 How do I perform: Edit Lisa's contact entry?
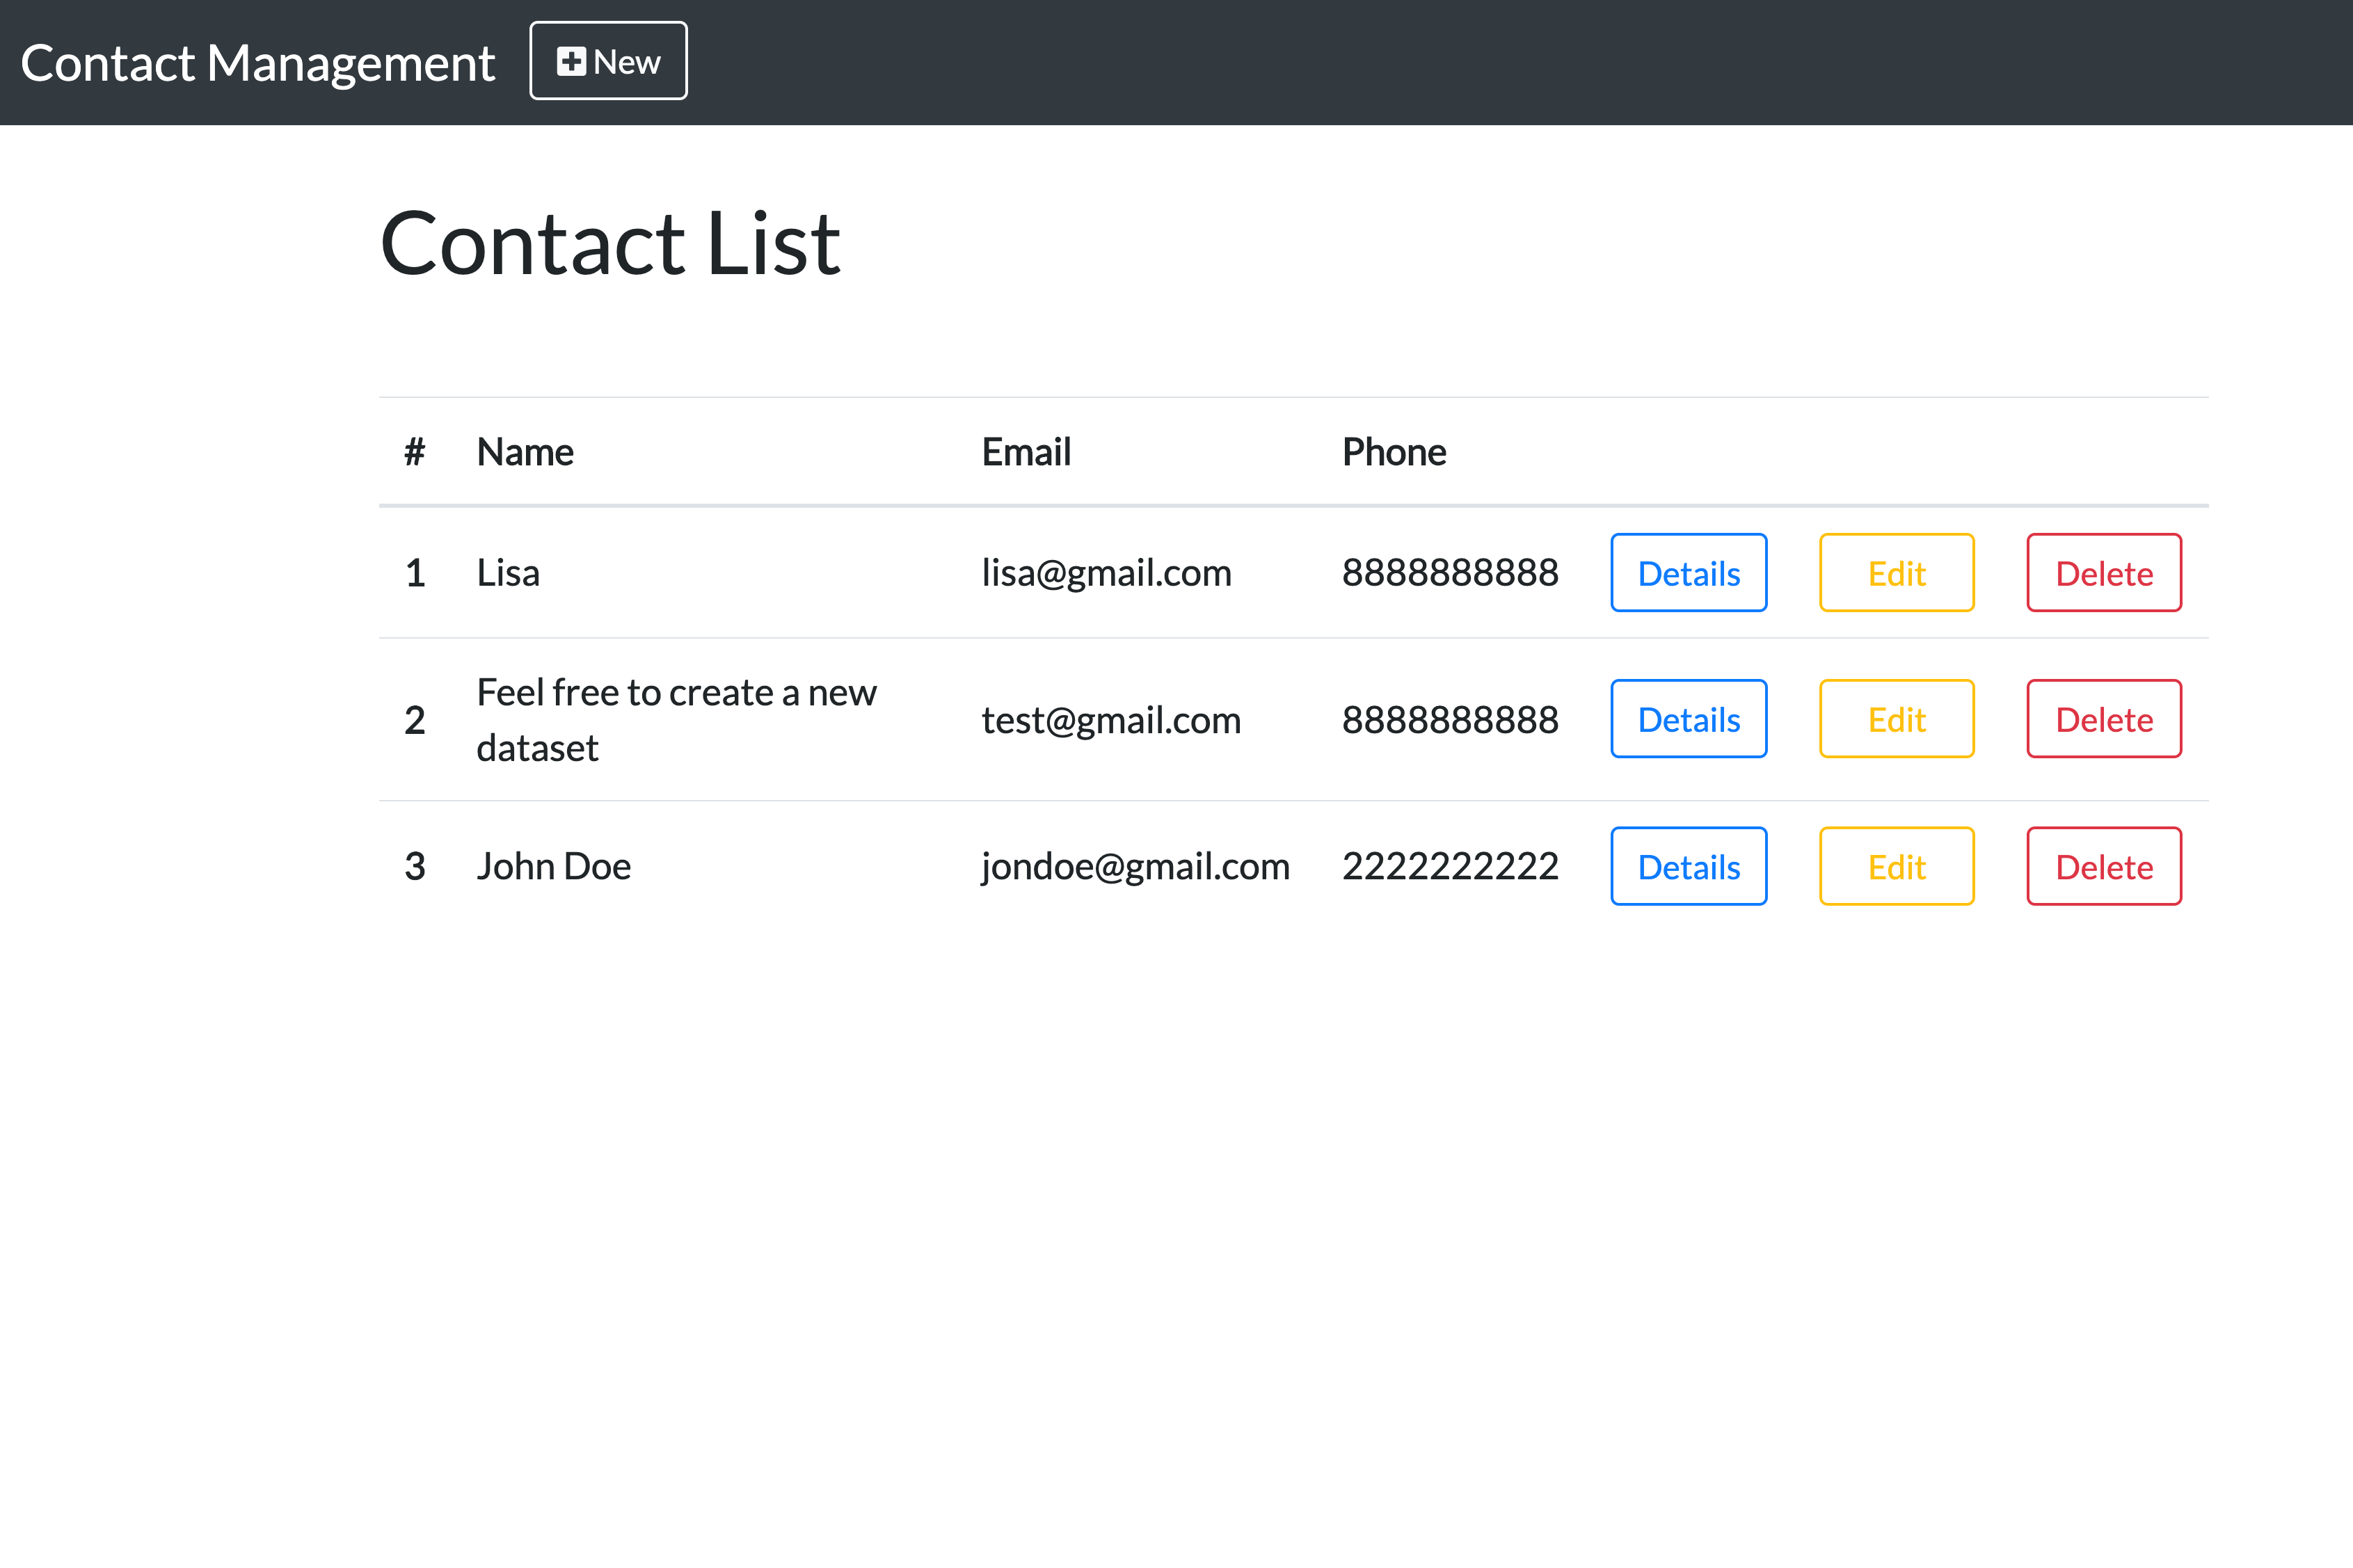1896,572
